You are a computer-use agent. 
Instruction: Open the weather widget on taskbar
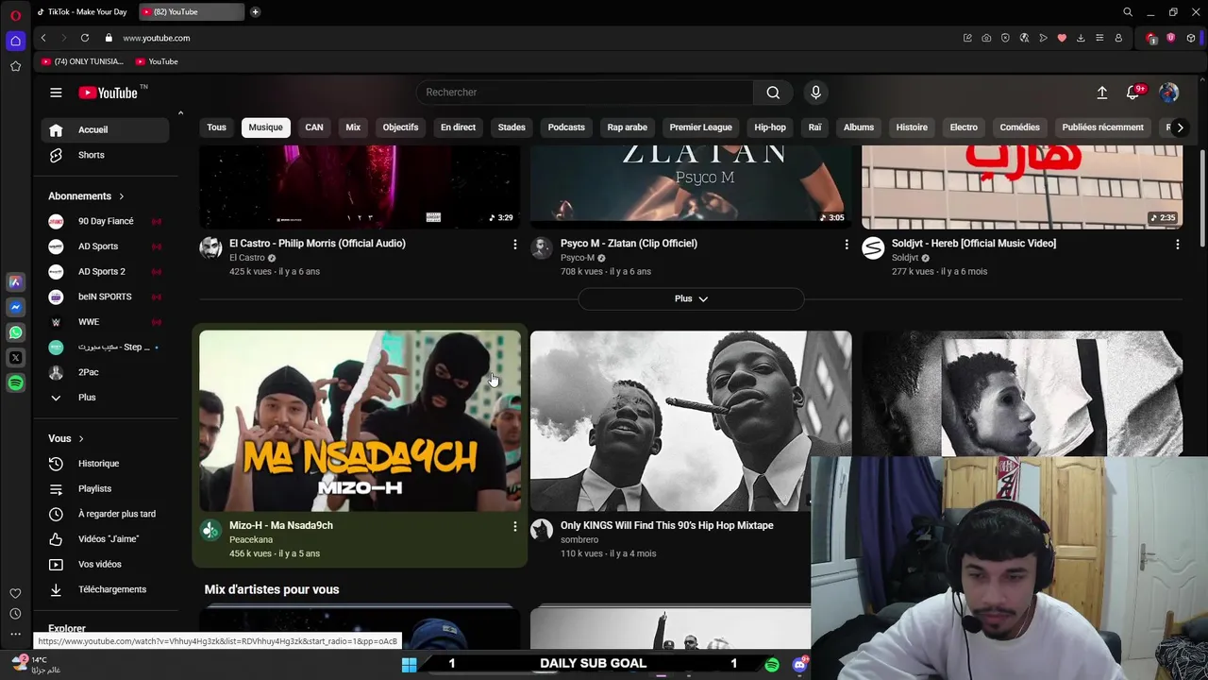pos(36,665)
